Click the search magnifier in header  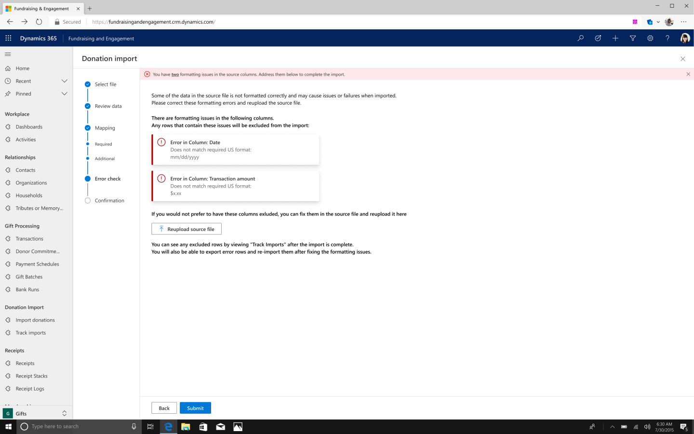(x=581, y=38)
